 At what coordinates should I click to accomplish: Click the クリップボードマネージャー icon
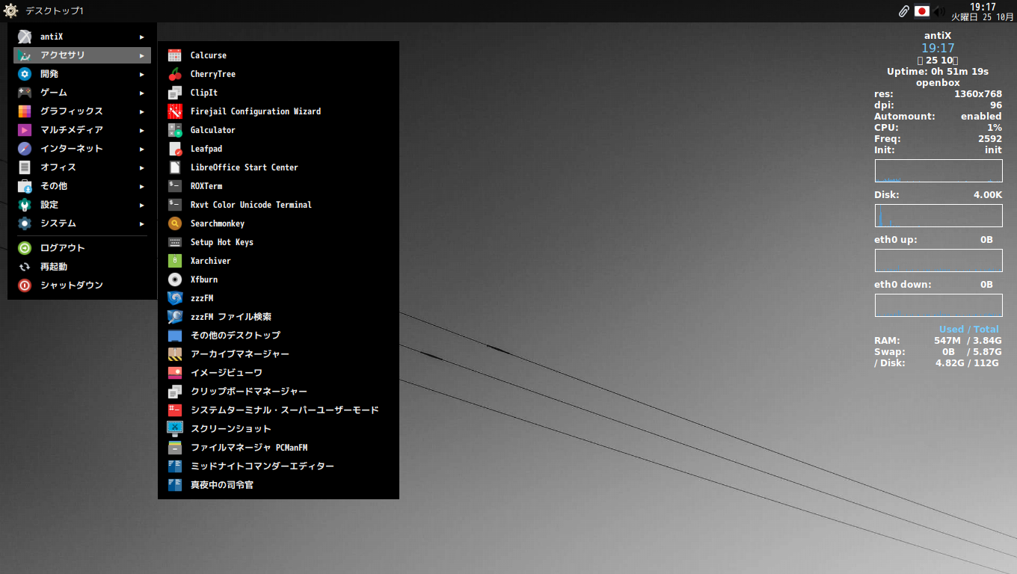click(x=175, y=392)
